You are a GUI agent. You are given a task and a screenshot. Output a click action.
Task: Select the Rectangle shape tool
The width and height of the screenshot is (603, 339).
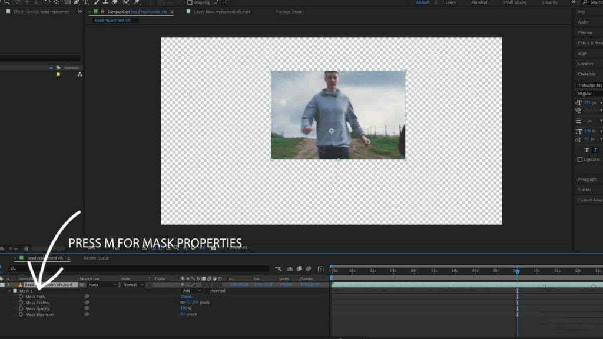click(68, 2)
